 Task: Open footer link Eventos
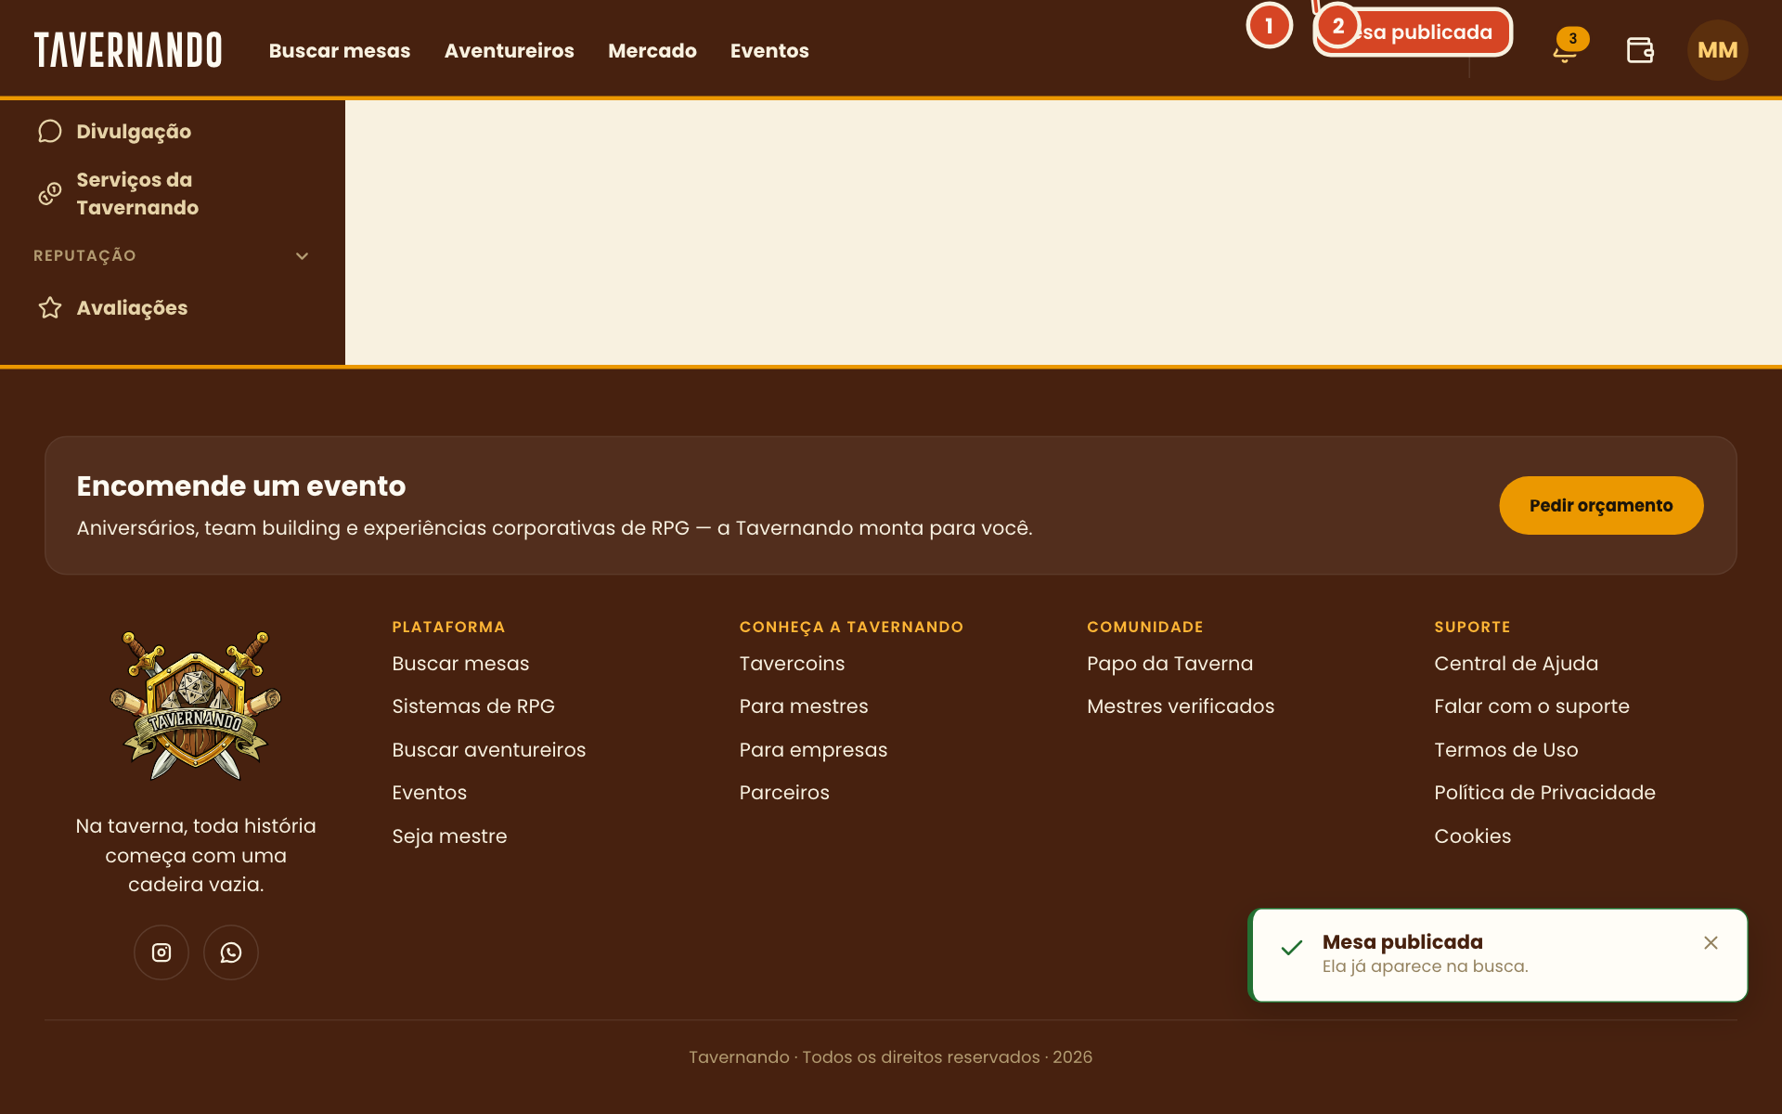[430, 793]
